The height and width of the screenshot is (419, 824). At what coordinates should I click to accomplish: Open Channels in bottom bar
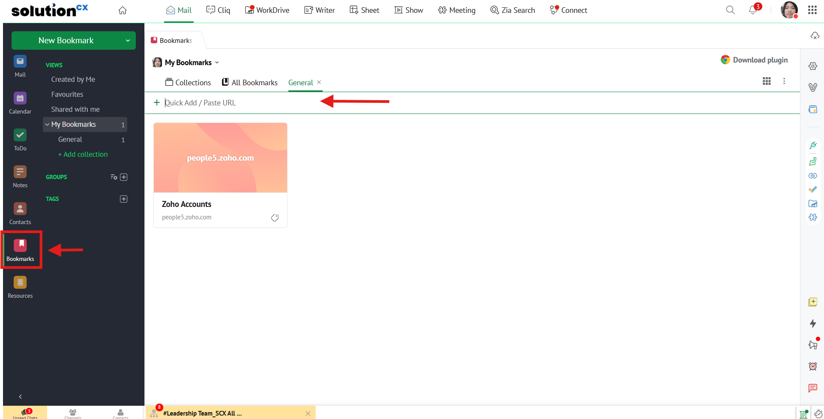(x=73, y=413)
